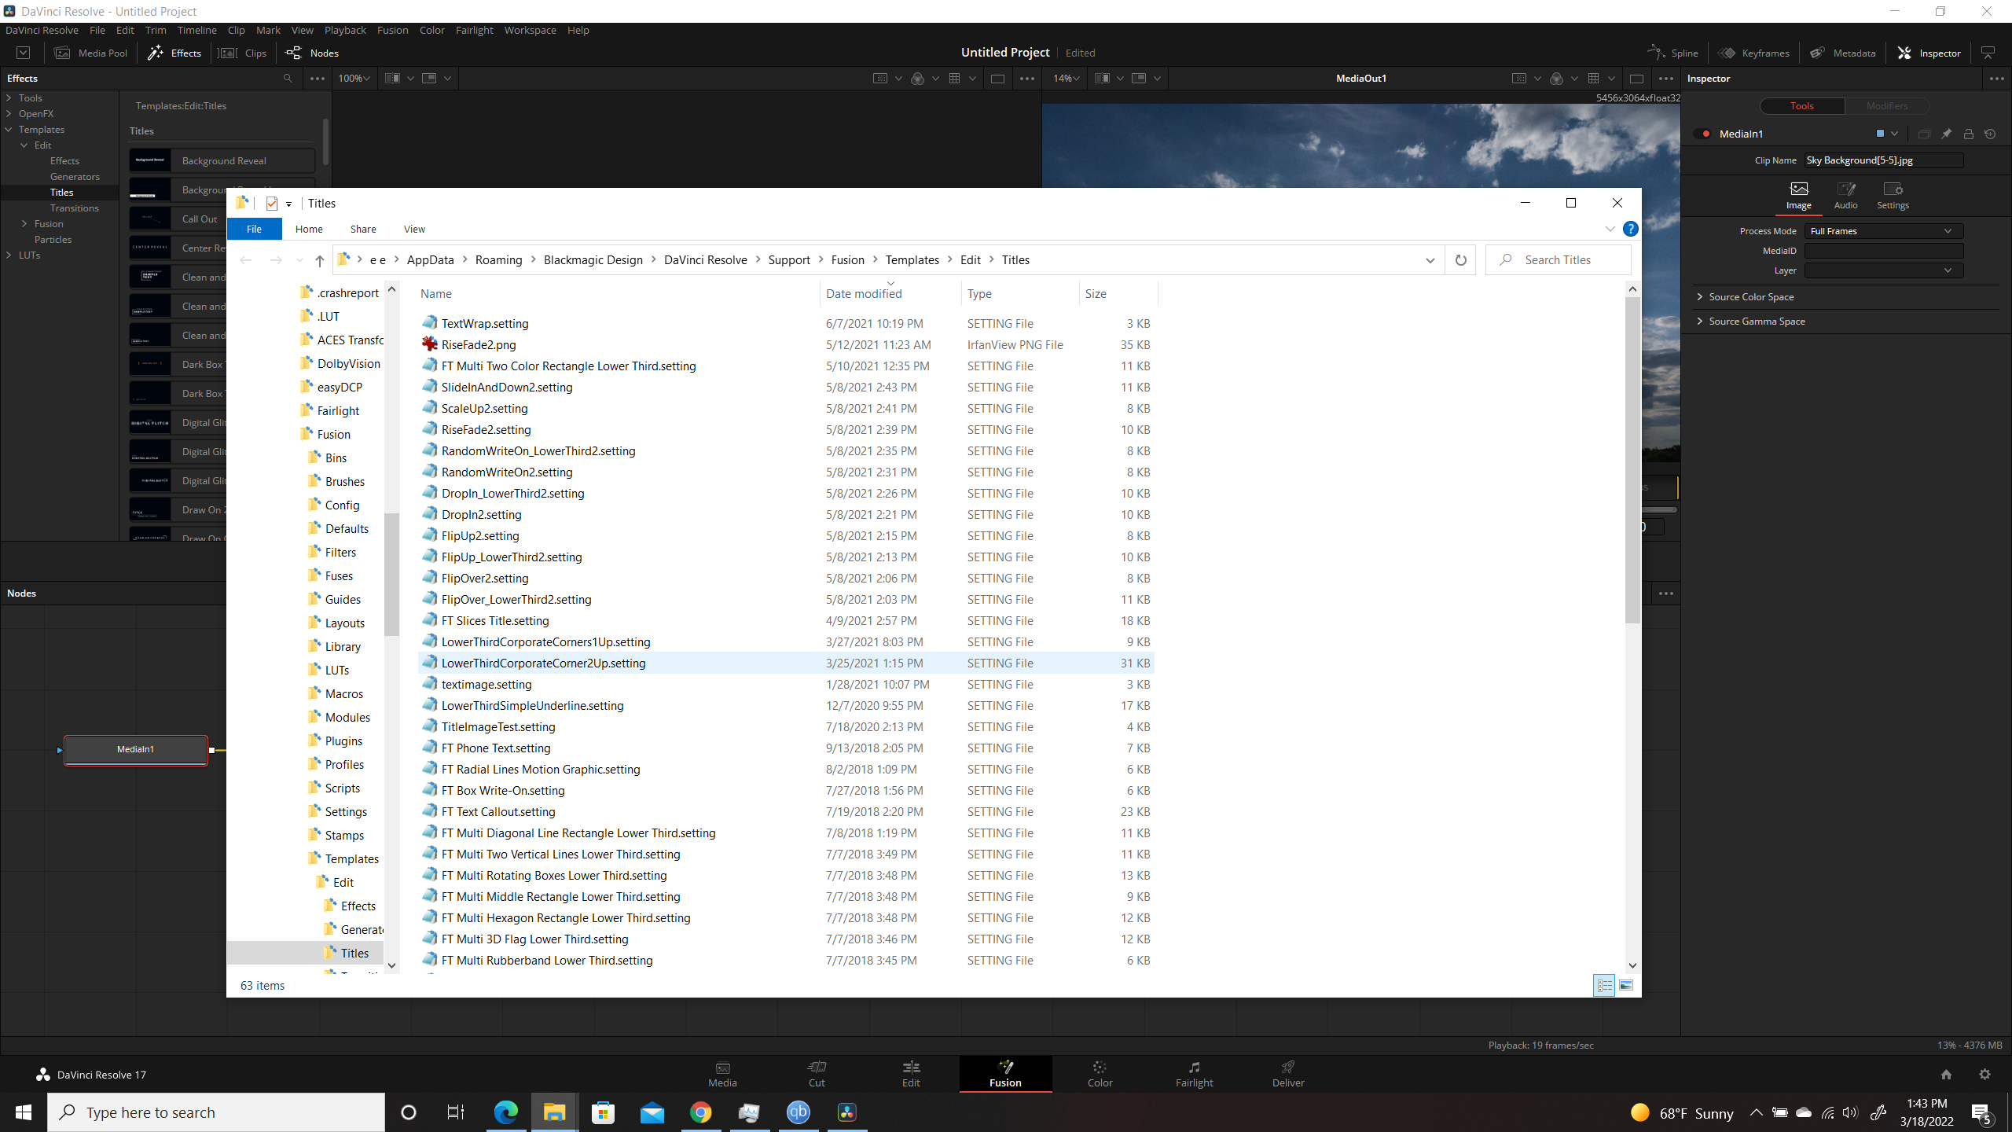Viewport: 2012px width, 1132px height.
Task: Open the Macros folder in tree
Action: click(343, 693)
